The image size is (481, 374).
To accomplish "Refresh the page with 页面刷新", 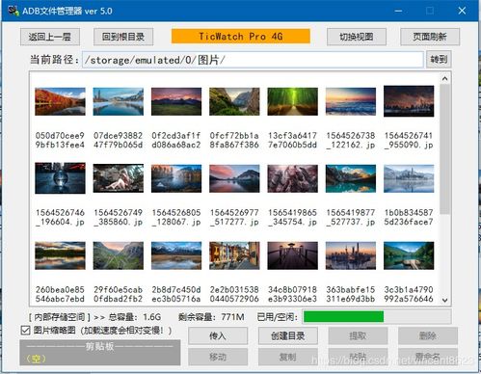I will point(430,37).
